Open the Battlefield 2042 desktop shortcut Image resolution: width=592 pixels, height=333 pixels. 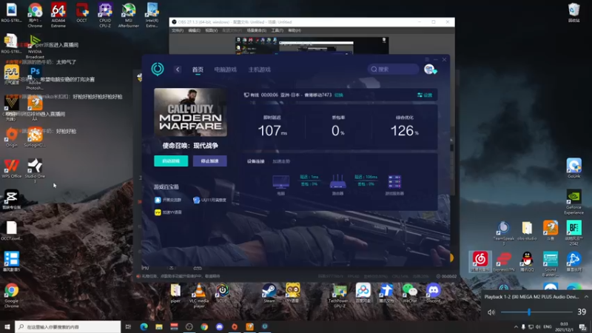click(x=574, y=233)
